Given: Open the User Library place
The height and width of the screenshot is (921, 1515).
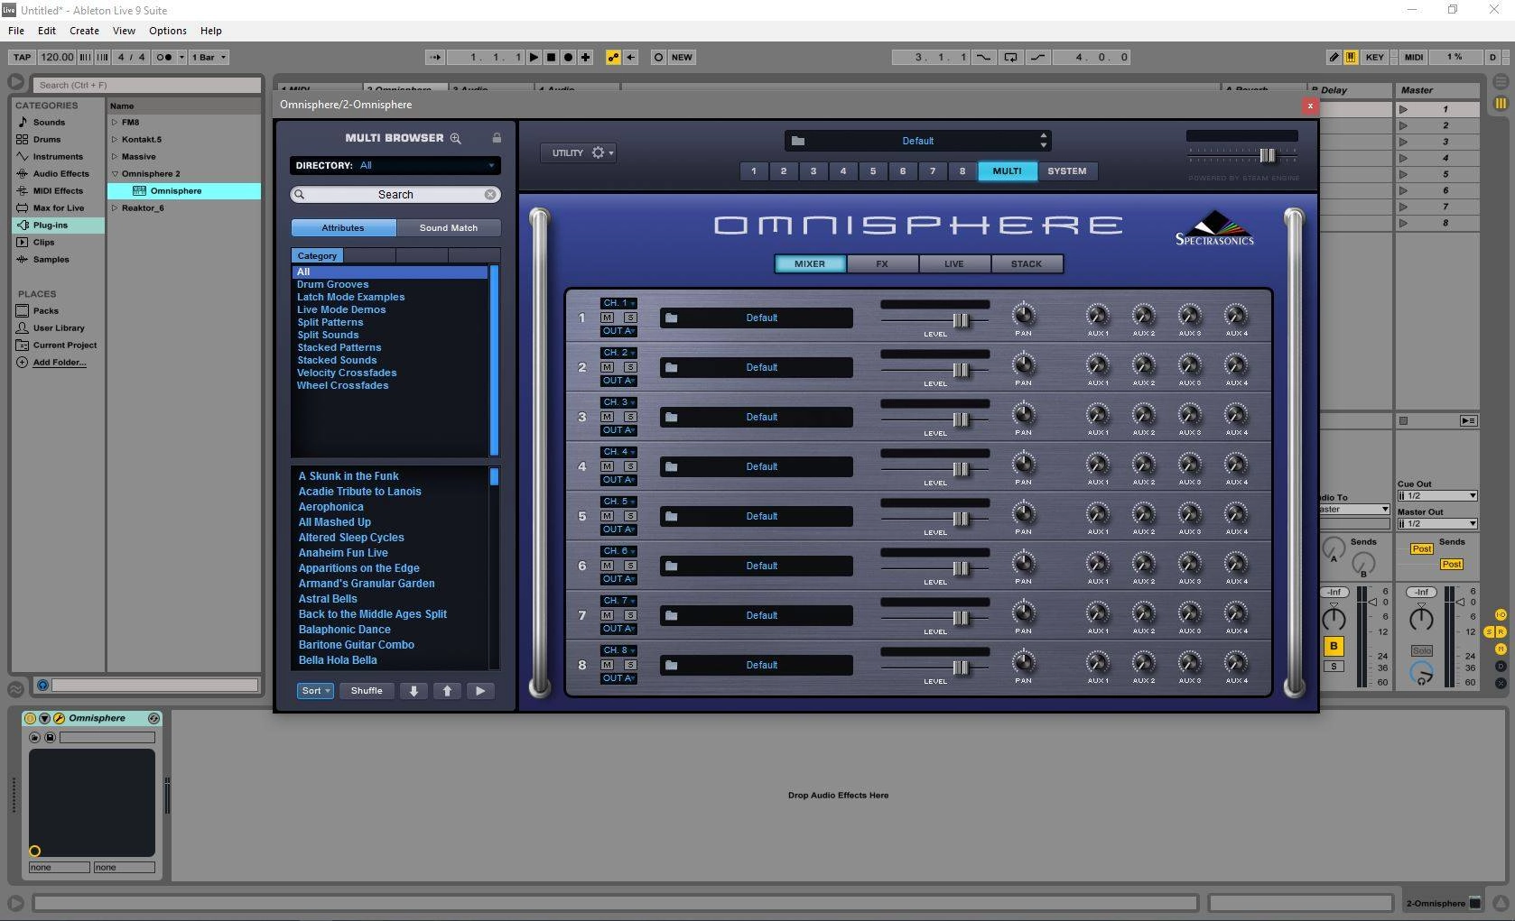Looking at the screenshot, I should click(x=59, y=327).
